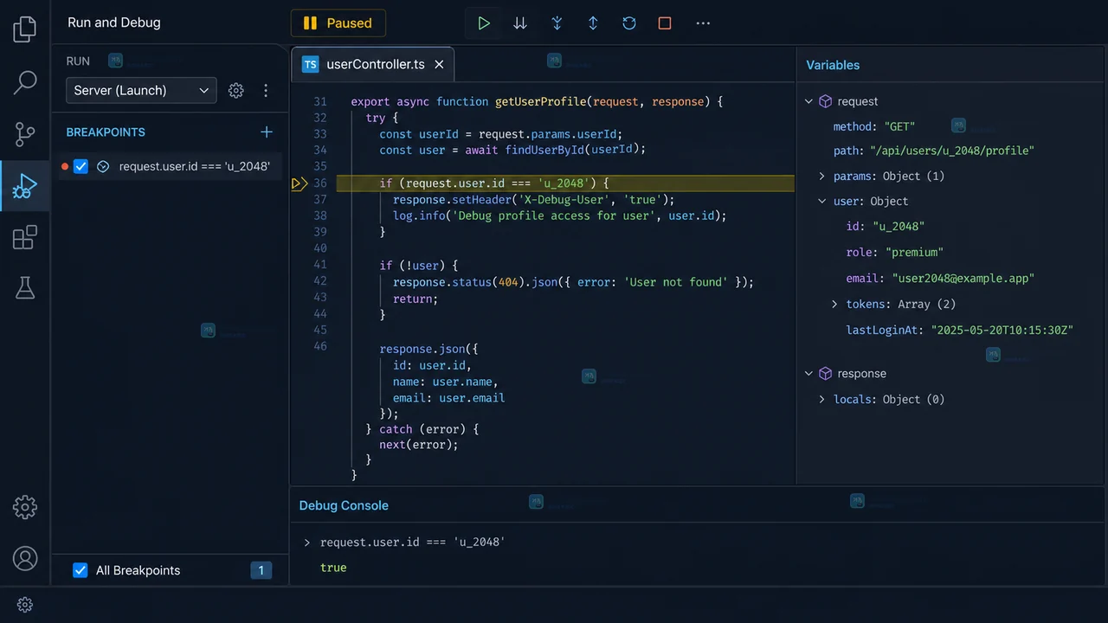1108x623 pixels.
Task: Open the Source Control icon
Action: tap(25, 134)
